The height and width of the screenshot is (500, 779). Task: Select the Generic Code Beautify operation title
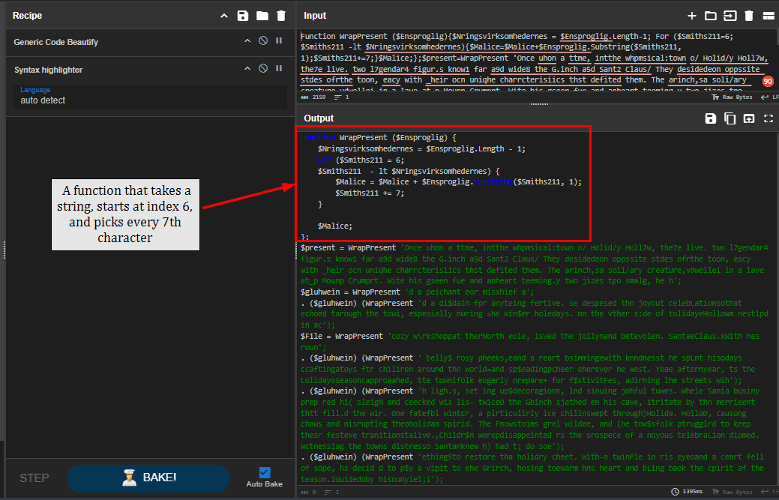click(x=55, y=42)
